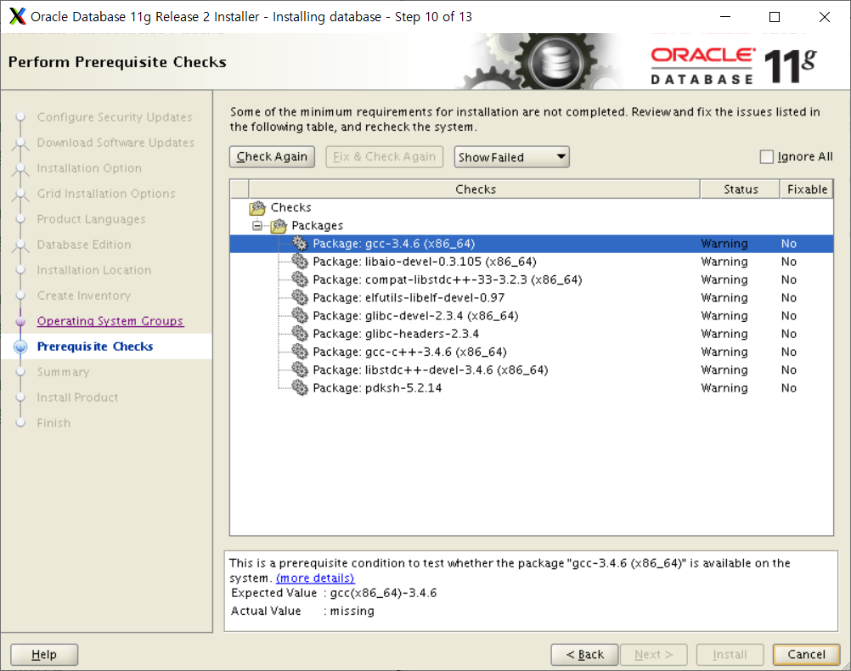Click the Prerequisite Checks step bullet icon

(x=20, y=347)
